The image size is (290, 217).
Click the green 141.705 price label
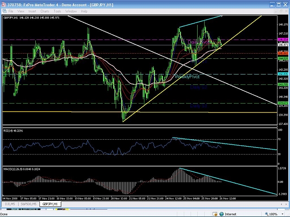point(283,84)
